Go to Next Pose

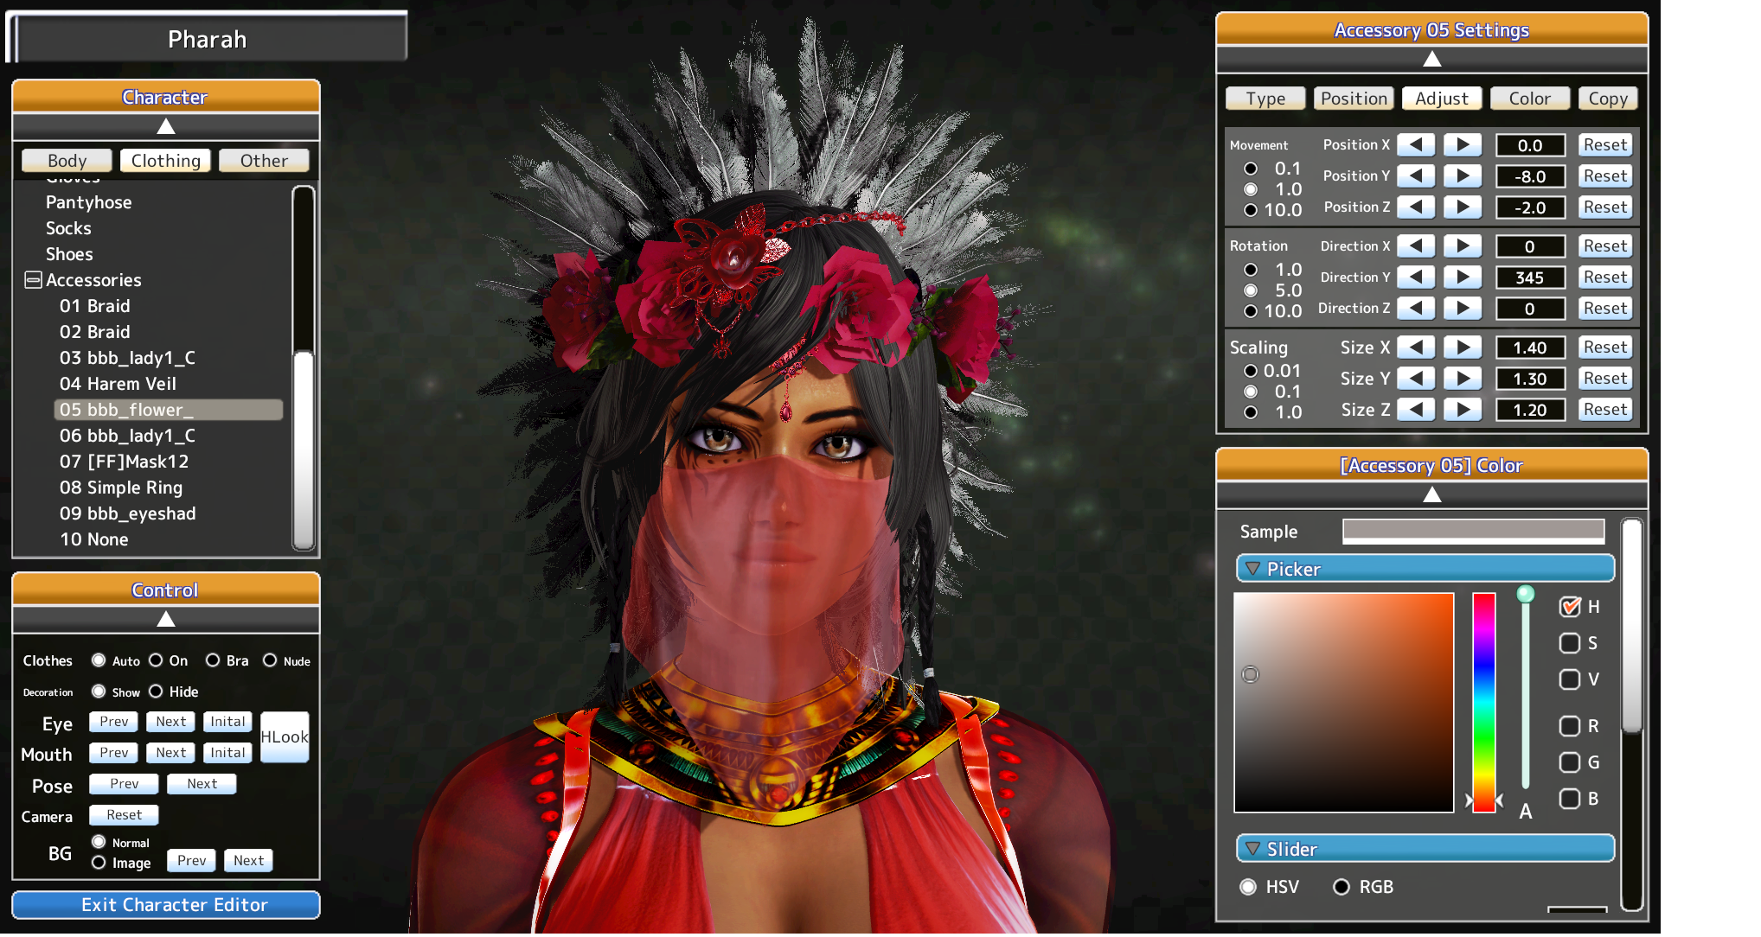pyautogui.click(x=202, y=784)
